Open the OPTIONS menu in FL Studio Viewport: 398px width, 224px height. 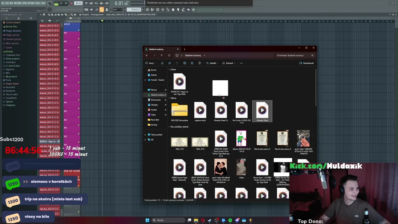pyautogui.click(x=31, y=3)
